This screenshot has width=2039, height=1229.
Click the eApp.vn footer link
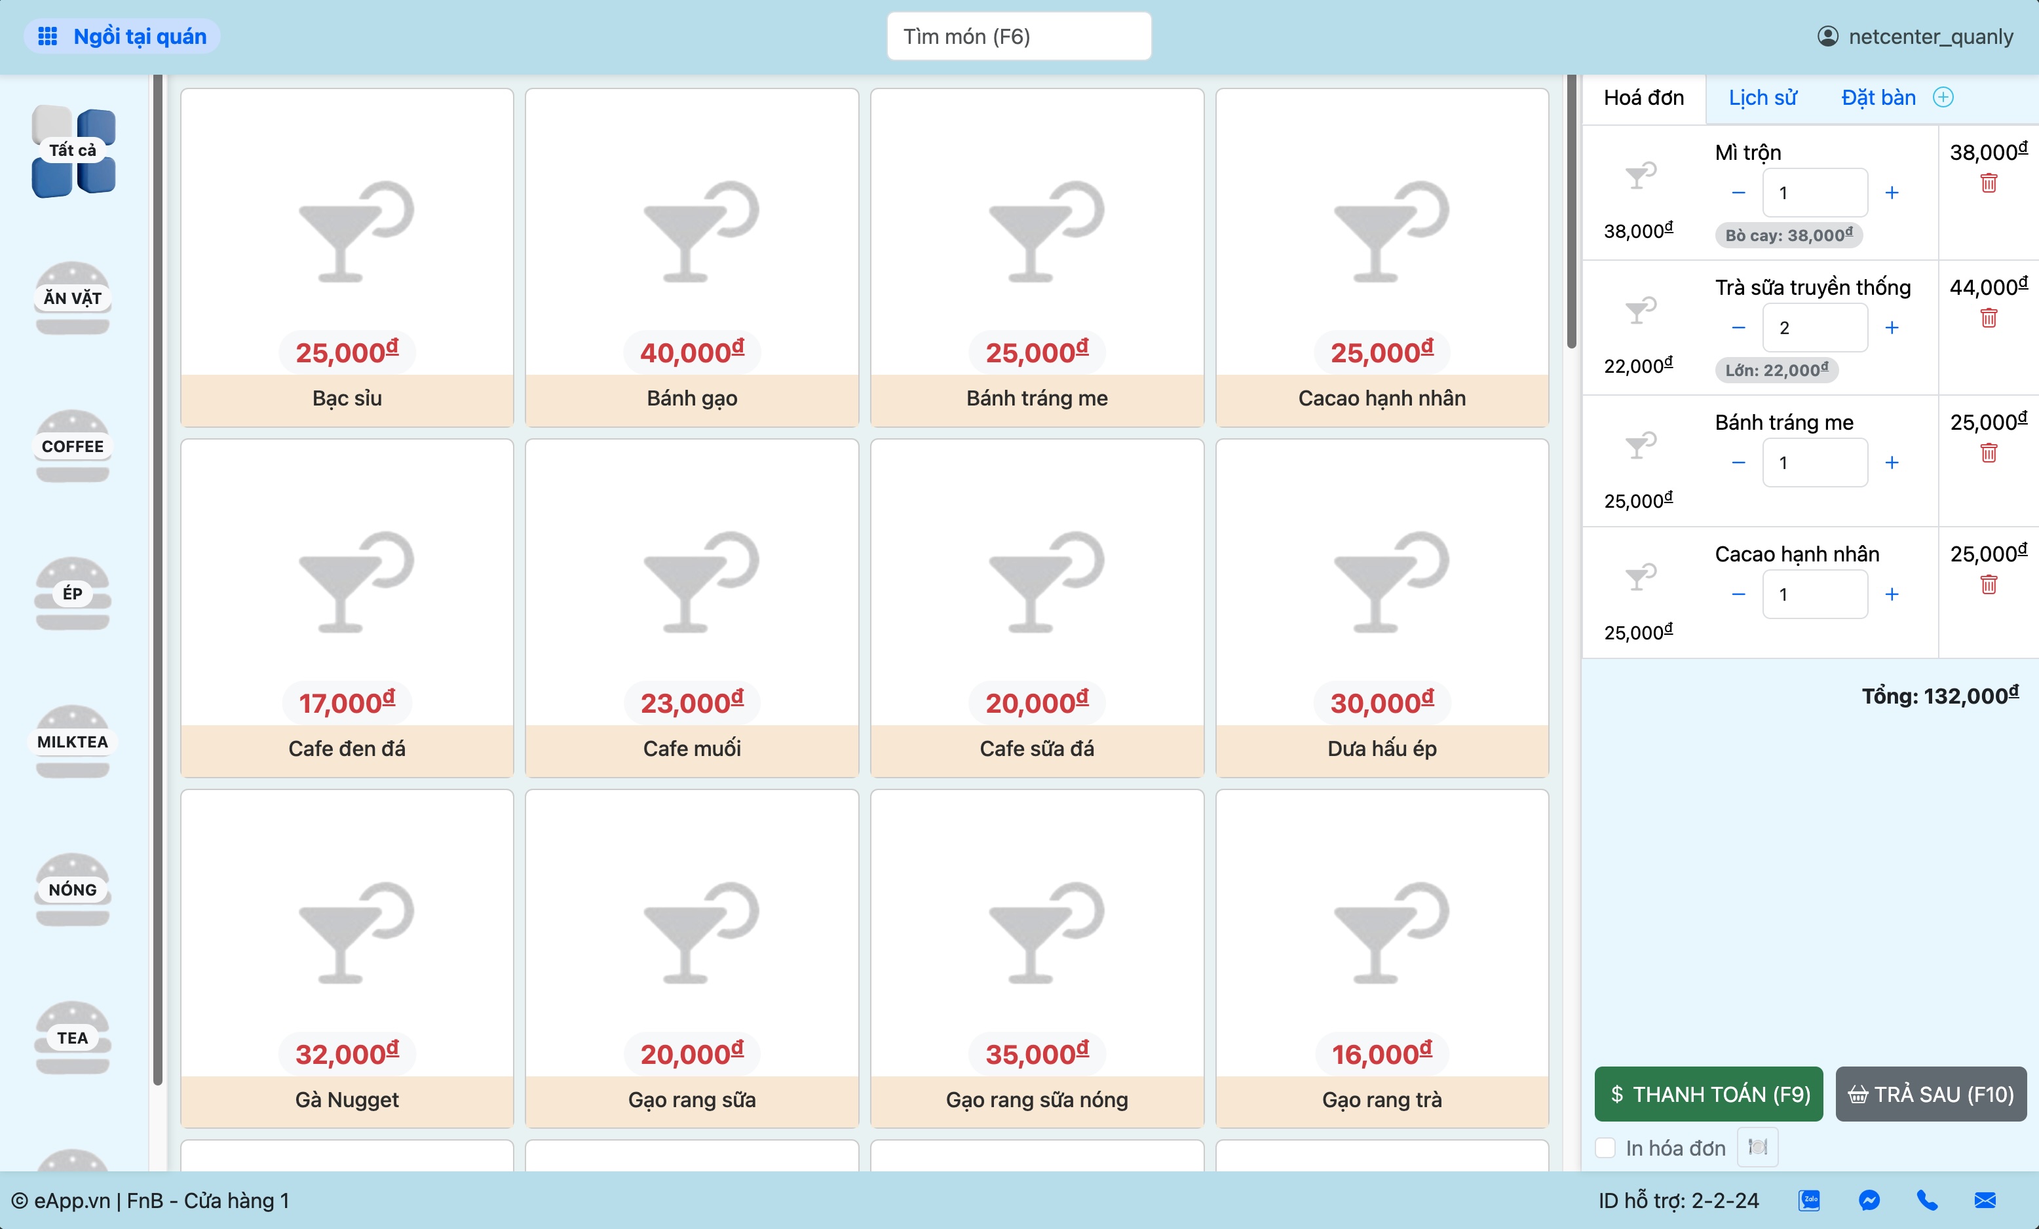click(x=72, y=1200)
